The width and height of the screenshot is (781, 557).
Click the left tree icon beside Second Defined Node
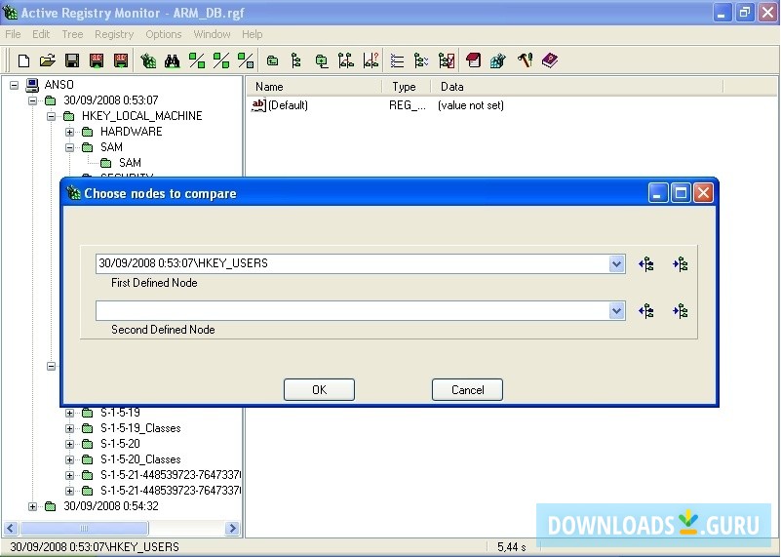[646, 311]
